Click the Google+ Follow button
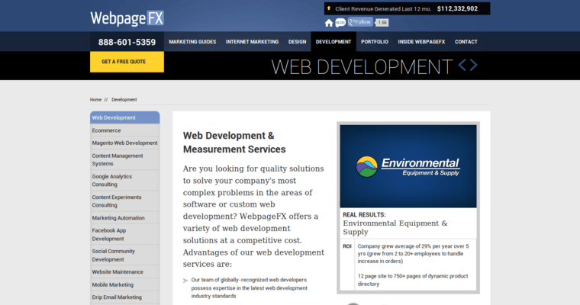The image size is (580, 305). 360,22
